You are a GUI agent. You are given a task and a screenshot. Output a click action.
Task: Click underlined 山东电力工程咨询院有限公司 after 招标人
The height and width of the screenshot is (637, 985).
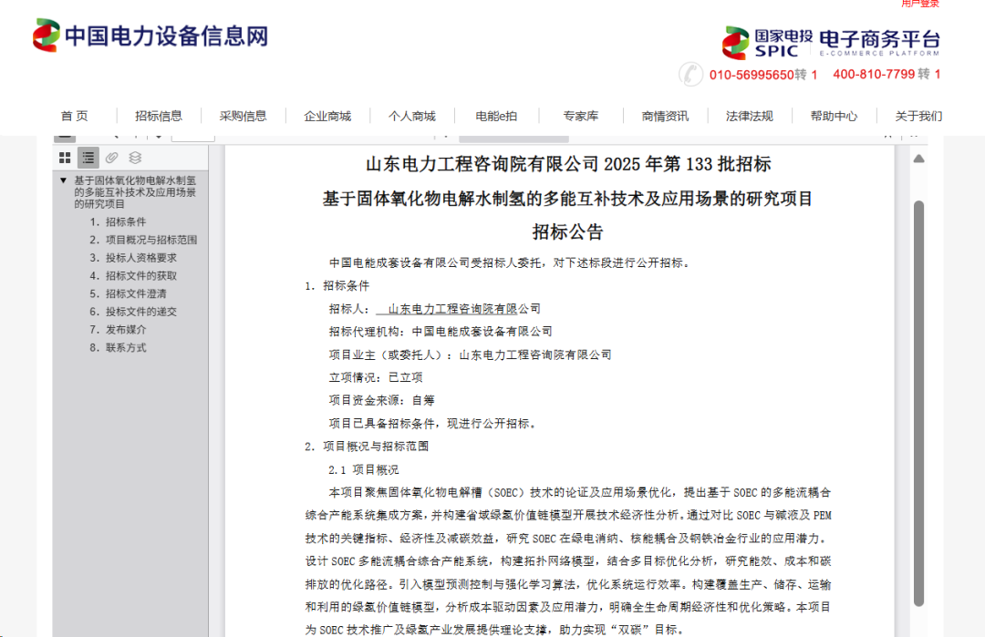463,309
